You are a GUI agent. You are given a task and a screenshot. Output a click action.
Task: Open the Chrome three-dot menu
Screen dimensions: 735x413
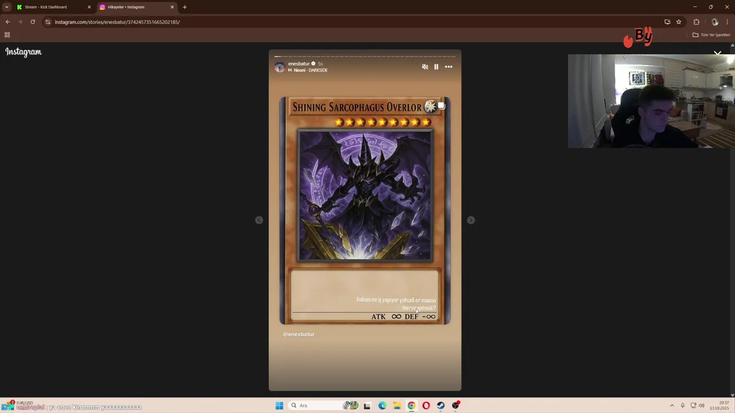click(x=727, y=22)
